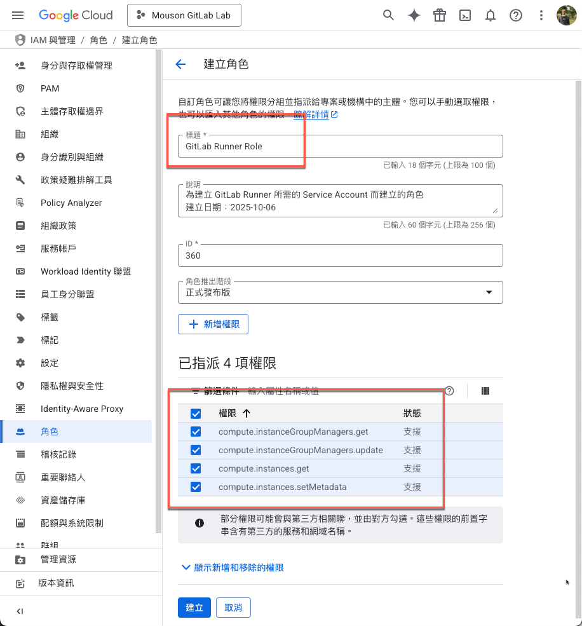Click the 管理資源 folder icon

(x=20, y=560)
